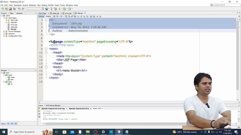
Task: Select the demo (run) output tab
Action: click(97, 108)
